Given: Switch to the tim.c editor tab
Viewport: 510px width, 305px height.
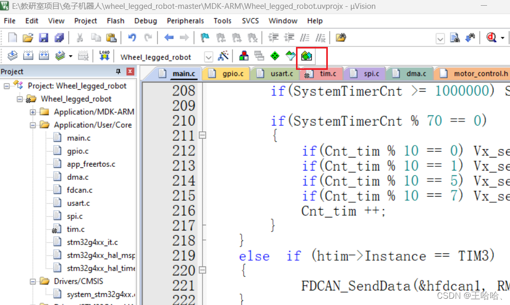Looking at the screenshot, I should [322, 74].
